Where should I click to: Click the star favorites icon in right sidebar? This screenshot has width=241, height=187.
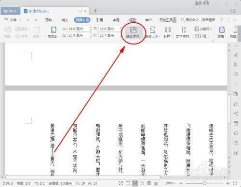pos(236,104)
